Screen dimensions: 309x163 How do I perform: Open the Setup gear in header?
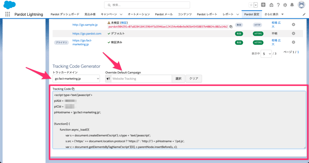pos(285,5)
